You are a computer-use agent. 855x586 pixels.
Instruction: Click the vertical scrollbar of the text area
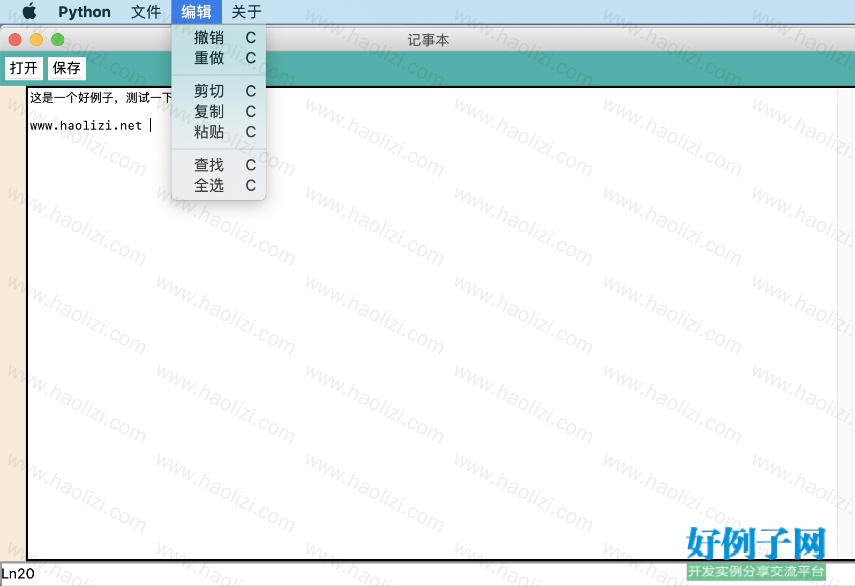(844, 323)
